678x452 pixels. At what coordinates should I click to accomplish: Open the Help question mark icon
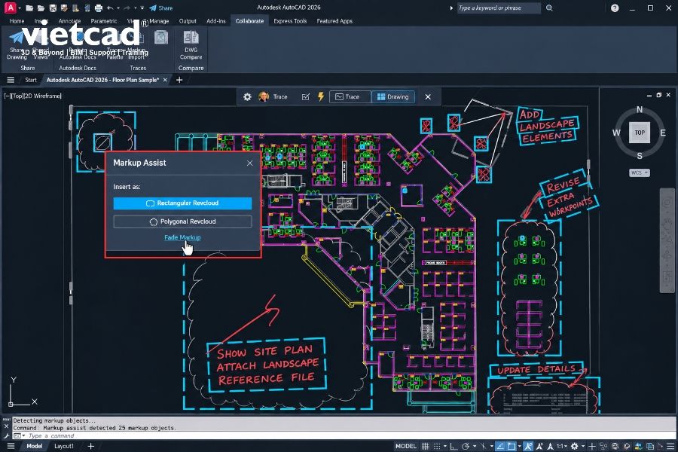pos(615,8)
